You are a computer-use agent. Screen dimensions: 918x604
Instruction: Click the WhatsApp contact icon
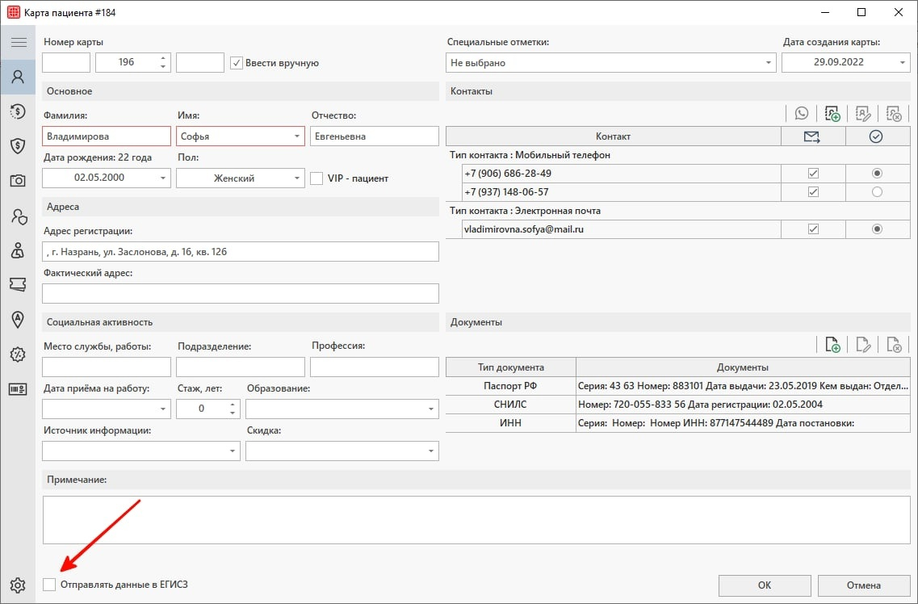pos(802,114)
